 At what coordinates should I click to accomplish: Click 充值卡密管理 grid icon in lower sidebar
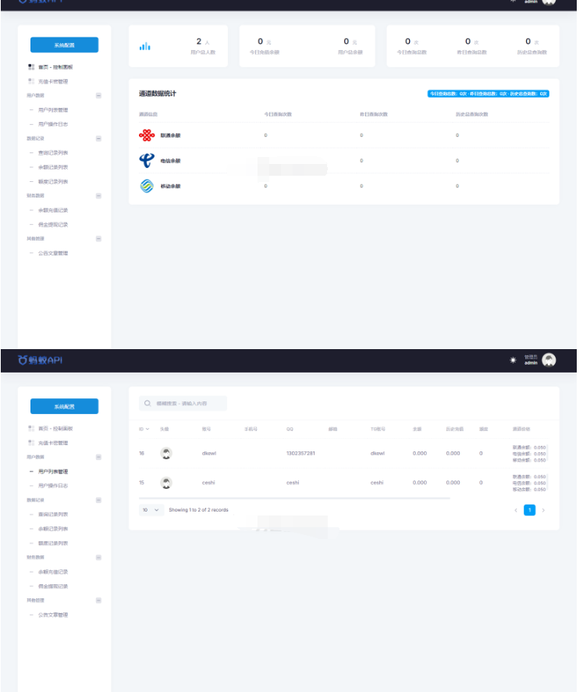(31, 443)
